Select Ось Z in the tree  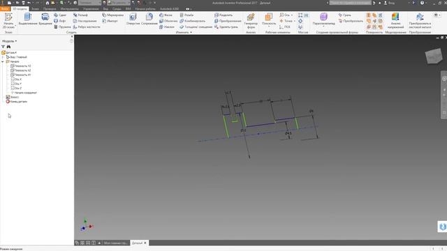tap(16, 89)
